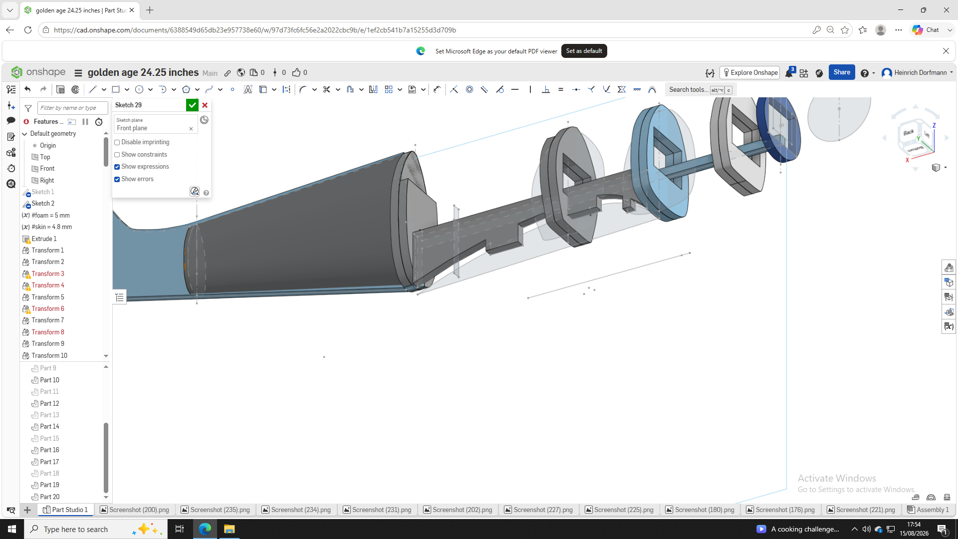
Task: Apply the Equal constraint
Action: [561, 89]
